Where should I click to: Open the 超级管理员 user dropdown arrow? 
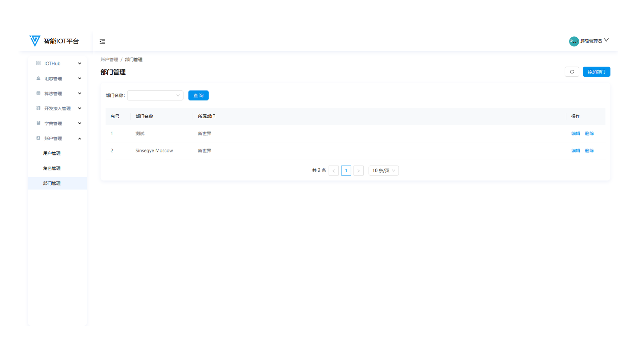(x=606, y=40)
